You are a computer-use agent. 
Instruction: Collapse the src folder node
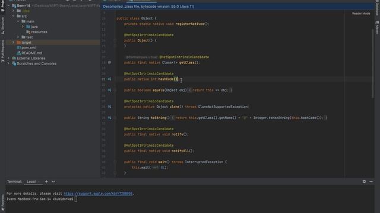click(13, 16)
